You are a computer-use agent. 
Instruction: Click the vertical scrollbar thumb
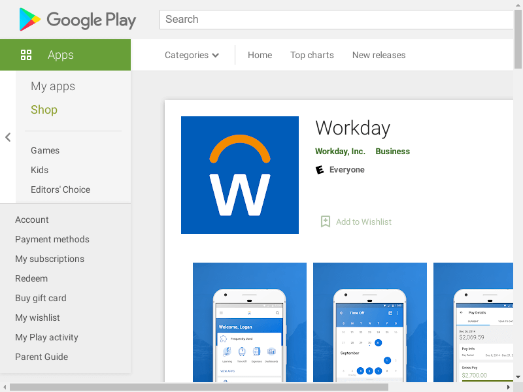point(518,39)
